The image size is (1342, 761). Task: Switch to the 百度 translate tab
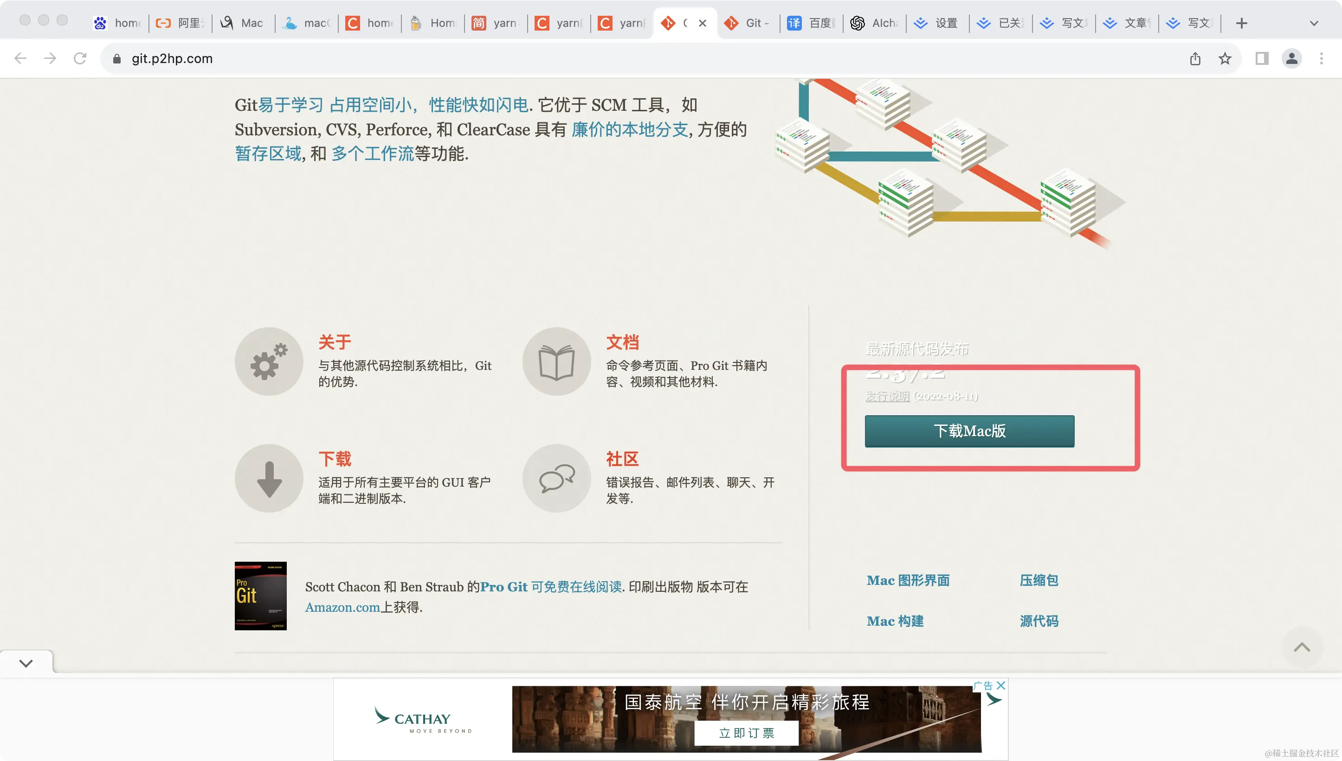coord(811,23)
